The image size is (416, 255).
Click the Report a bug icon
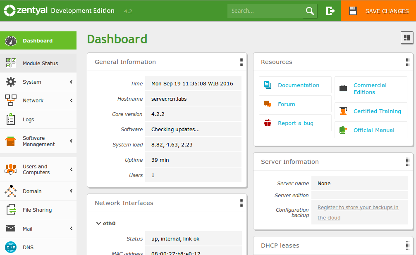pyautogui.click(x=268, y=123)
